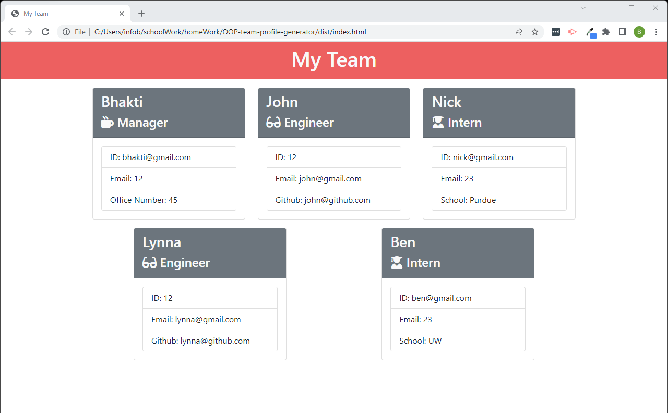Image resolution: width=668 pixels, height=413 pixels.
Task: Click the dropdown chevron next to the tab strip
Action: coord(583,8)
